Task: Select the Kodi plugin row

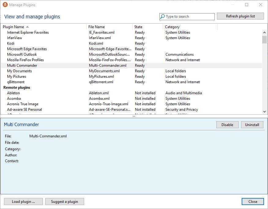Action: [x=131, y=43]
